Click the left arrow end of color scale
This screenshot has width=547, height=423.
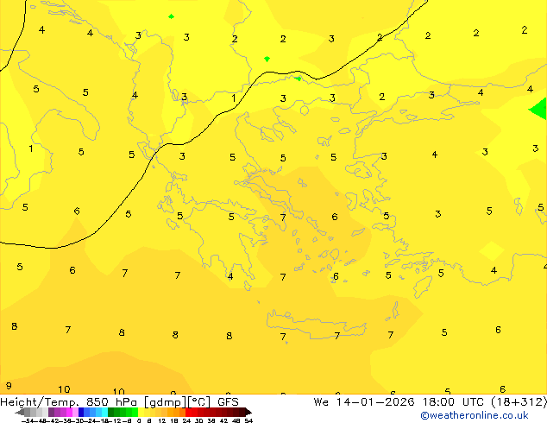coord(20,412)
